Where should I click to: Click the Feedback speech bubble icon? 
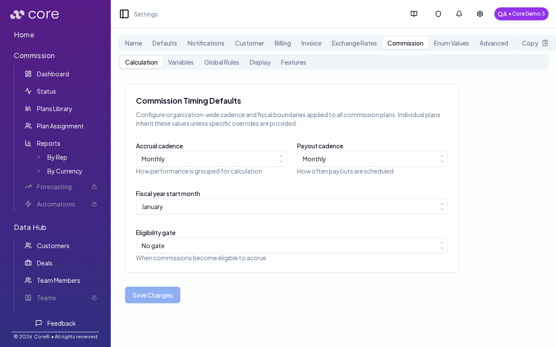click(x=39, y=323)
